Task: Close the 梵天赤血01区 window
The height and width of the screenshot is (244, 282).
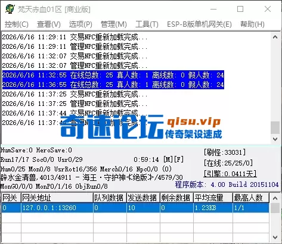Action: click(268, 9)
